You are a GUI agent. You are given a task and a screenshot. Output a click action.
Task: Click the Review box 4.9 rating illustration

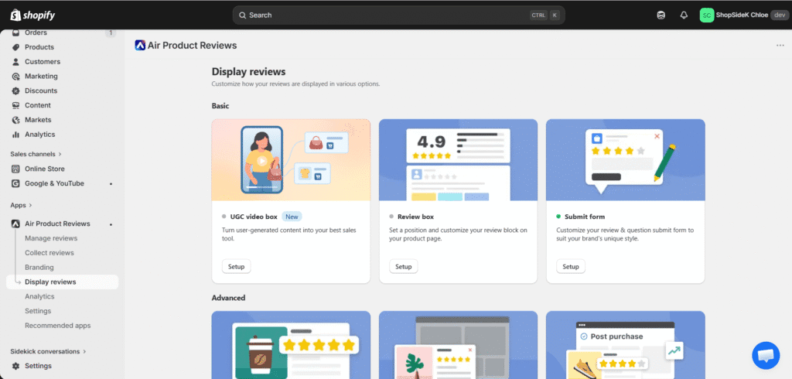tap(458, 159)
